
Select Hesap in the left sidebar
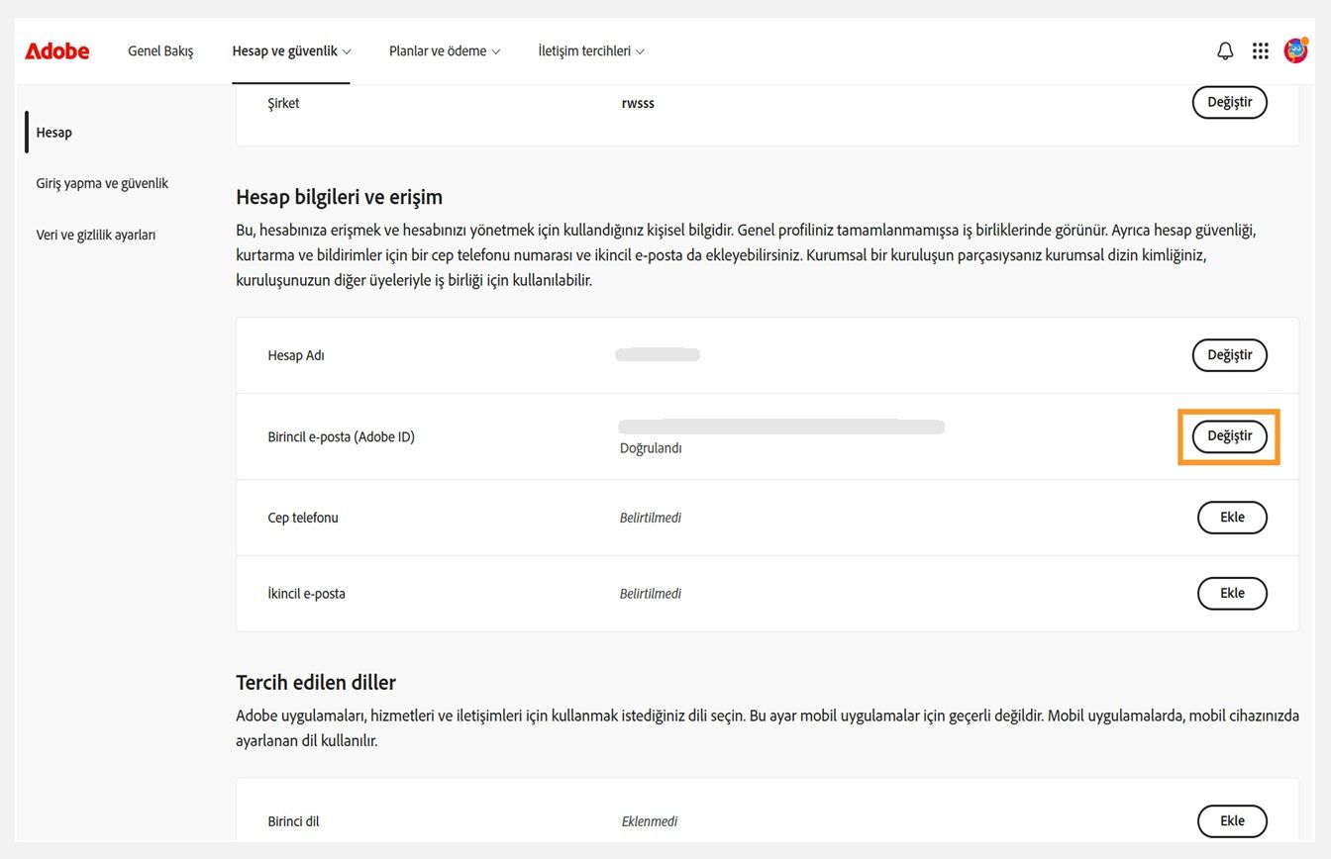(x=53, y=132)
